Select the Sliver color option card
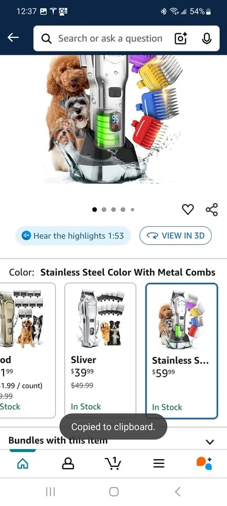Viewport: 227px width, 506px height. [x=100, y=350]
